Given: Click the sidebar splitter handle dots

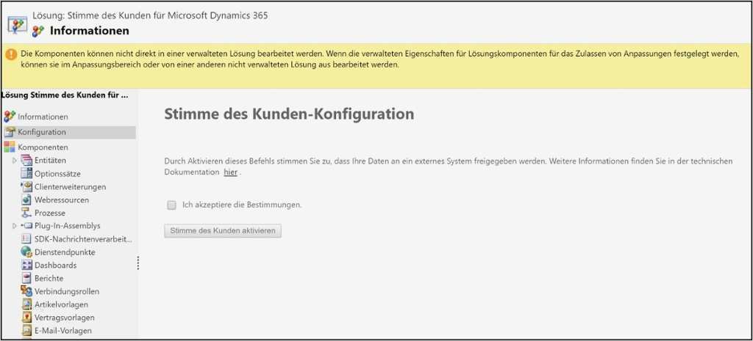Looking at the screenshot, I should [138, 263].
